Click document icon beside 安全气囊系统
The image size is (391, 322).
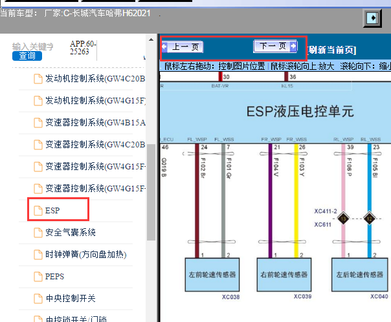(x=38, y=233)
